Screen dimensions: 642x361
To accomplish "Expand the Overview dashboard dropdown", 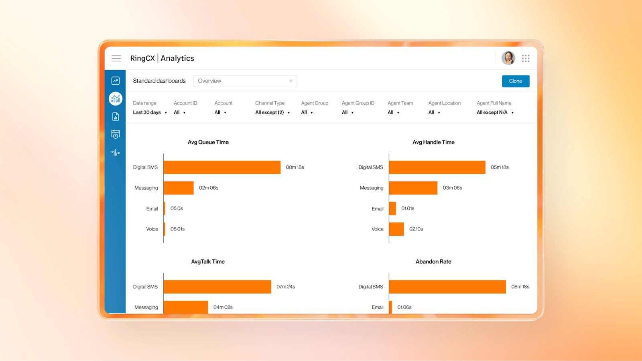I will point(245,81).
